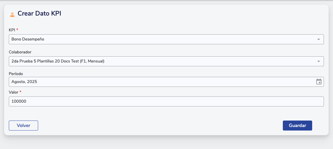Expand the Colaborador dropdown arrow
This screenshot has width=333, height=149.
[x=319, y=61]
